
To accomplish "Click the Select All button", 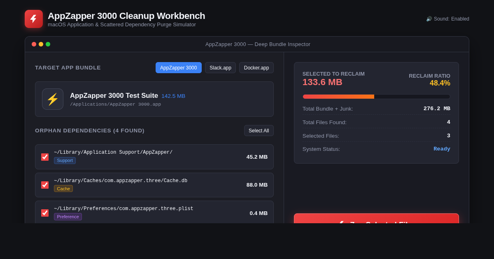I will [x=259, y=131].
